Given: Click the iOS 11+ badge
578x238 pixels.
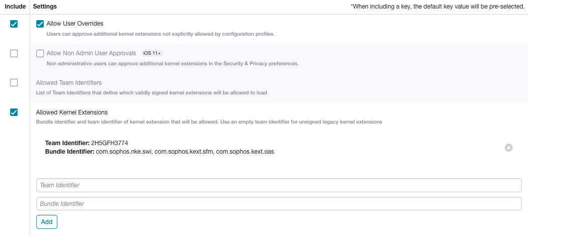Looking at the screenshot, I should pos(152,53).
